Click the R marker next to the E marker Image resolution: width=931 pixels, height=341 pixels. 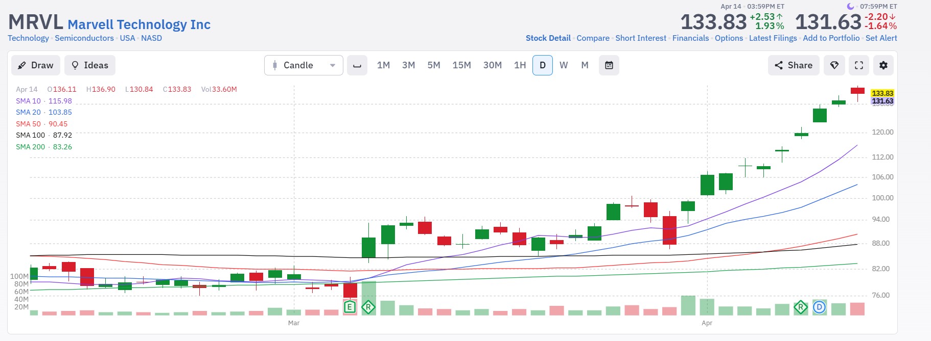[368, 307]
